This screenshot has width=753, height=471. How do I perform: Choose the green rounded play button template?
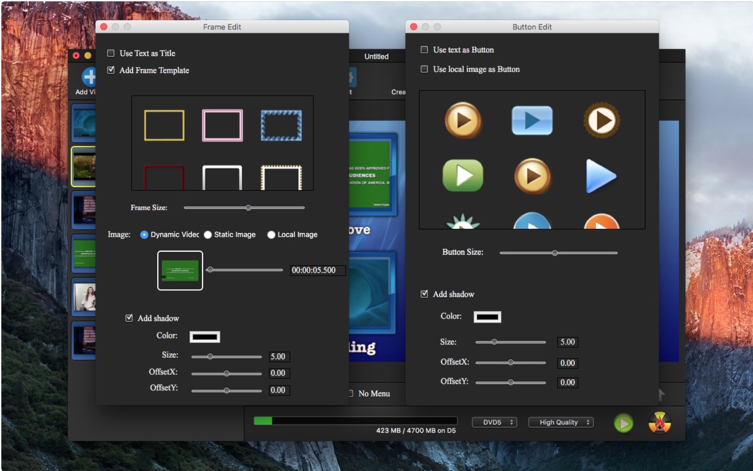(462, 175)
